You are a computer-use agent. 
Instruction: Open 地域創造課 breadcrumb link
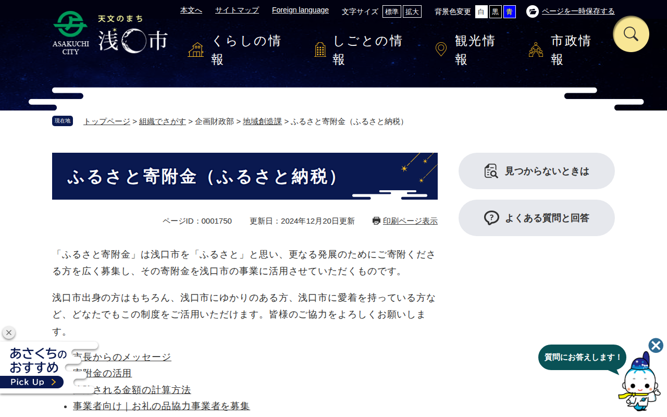pos(262,121)
